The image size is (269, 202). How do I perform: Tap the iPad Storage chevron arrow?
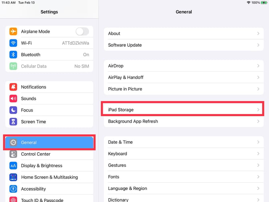pyautogui.click(x=258, y=110)
